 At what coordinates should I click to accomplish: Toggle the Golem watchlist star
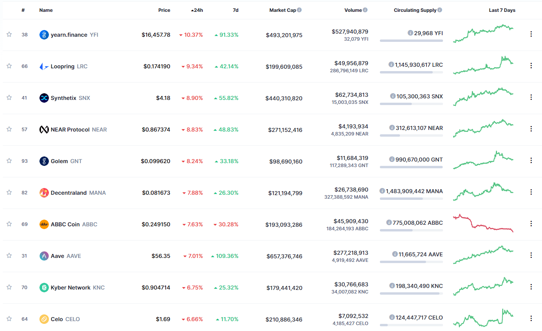pyautogui.click(x=9, y=161)
